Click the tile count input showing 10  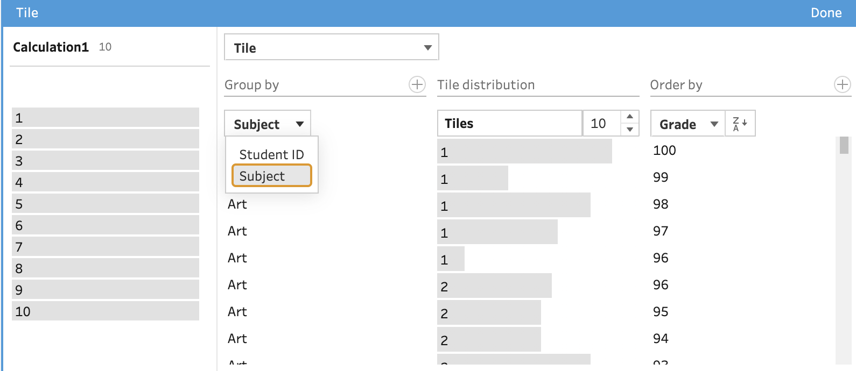click(601, 124)
